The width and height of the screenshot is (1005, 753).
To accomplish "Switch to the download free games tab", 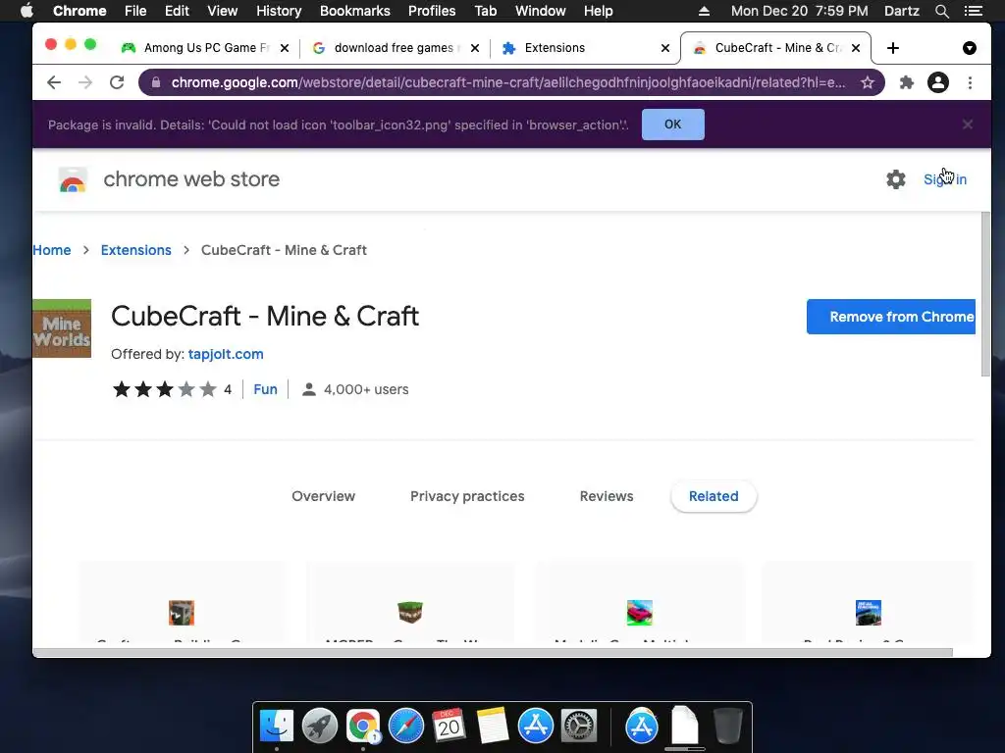I will pos(395,48).
